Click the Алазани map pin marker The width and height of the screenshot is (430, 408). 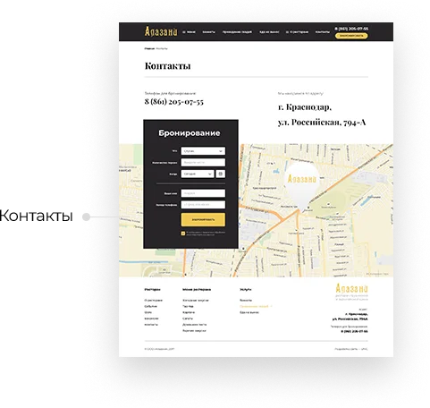(x=301, y=186)
